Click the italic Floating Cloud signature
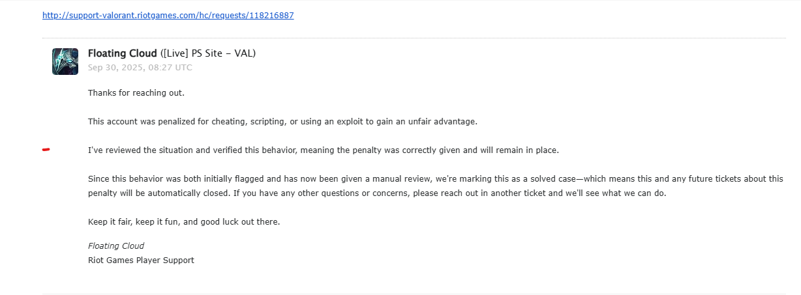This screenshot has height=295, width=801. click(116, 246)
